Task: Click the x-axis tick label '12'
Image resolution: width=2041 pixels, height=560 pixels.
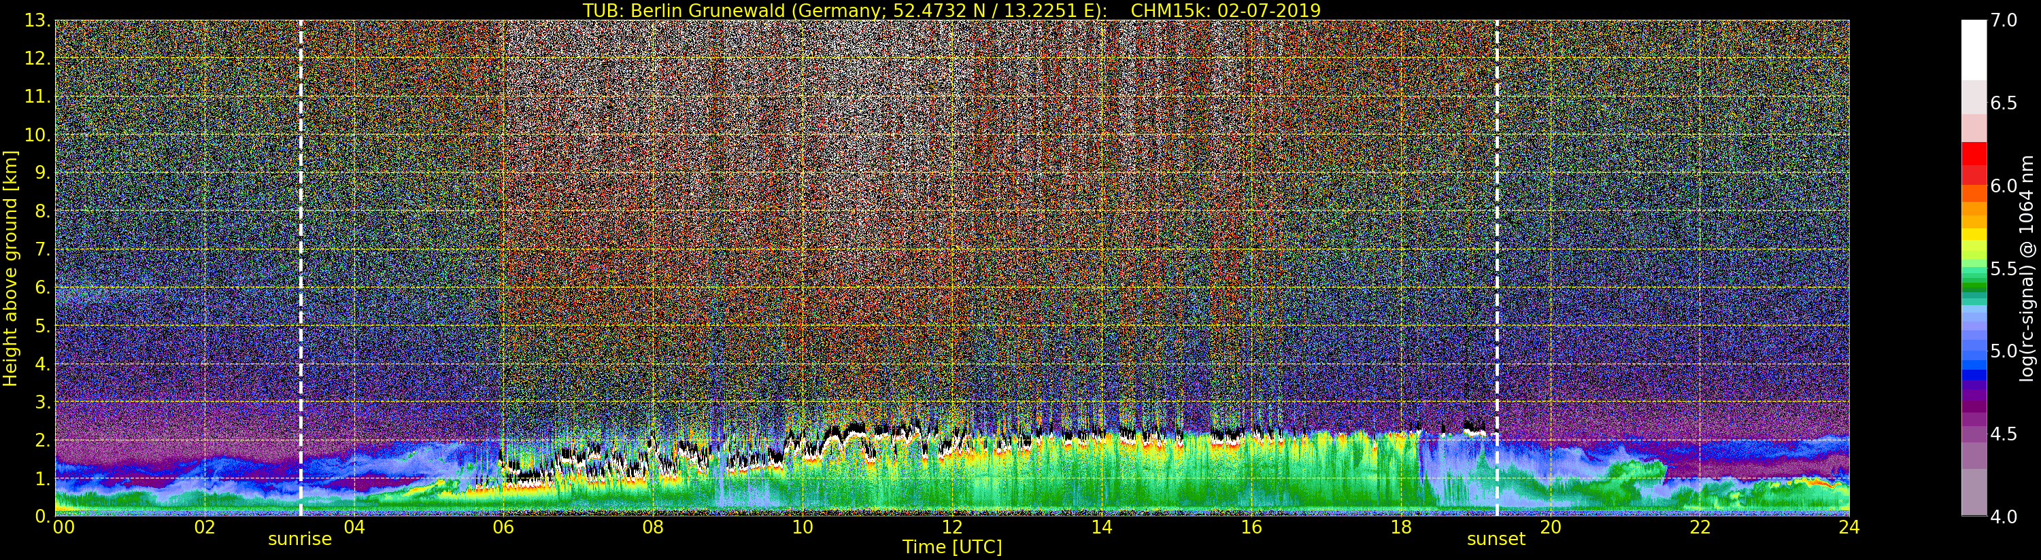Action: click(952, 527)
